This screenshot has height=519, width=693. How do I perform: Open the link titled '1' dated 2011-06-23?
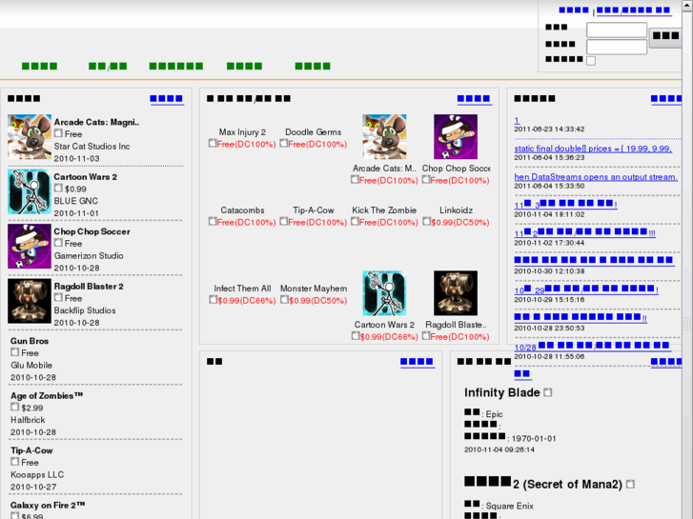(x=517, y=120)
